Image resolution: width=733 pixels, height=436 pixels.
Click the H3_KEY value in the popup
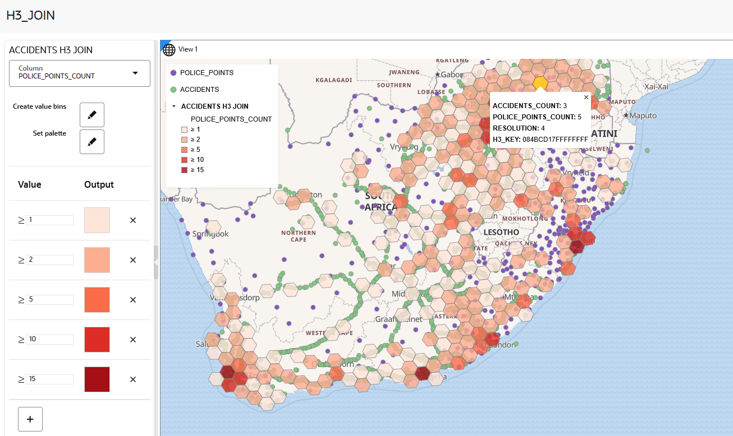[555, 140]
